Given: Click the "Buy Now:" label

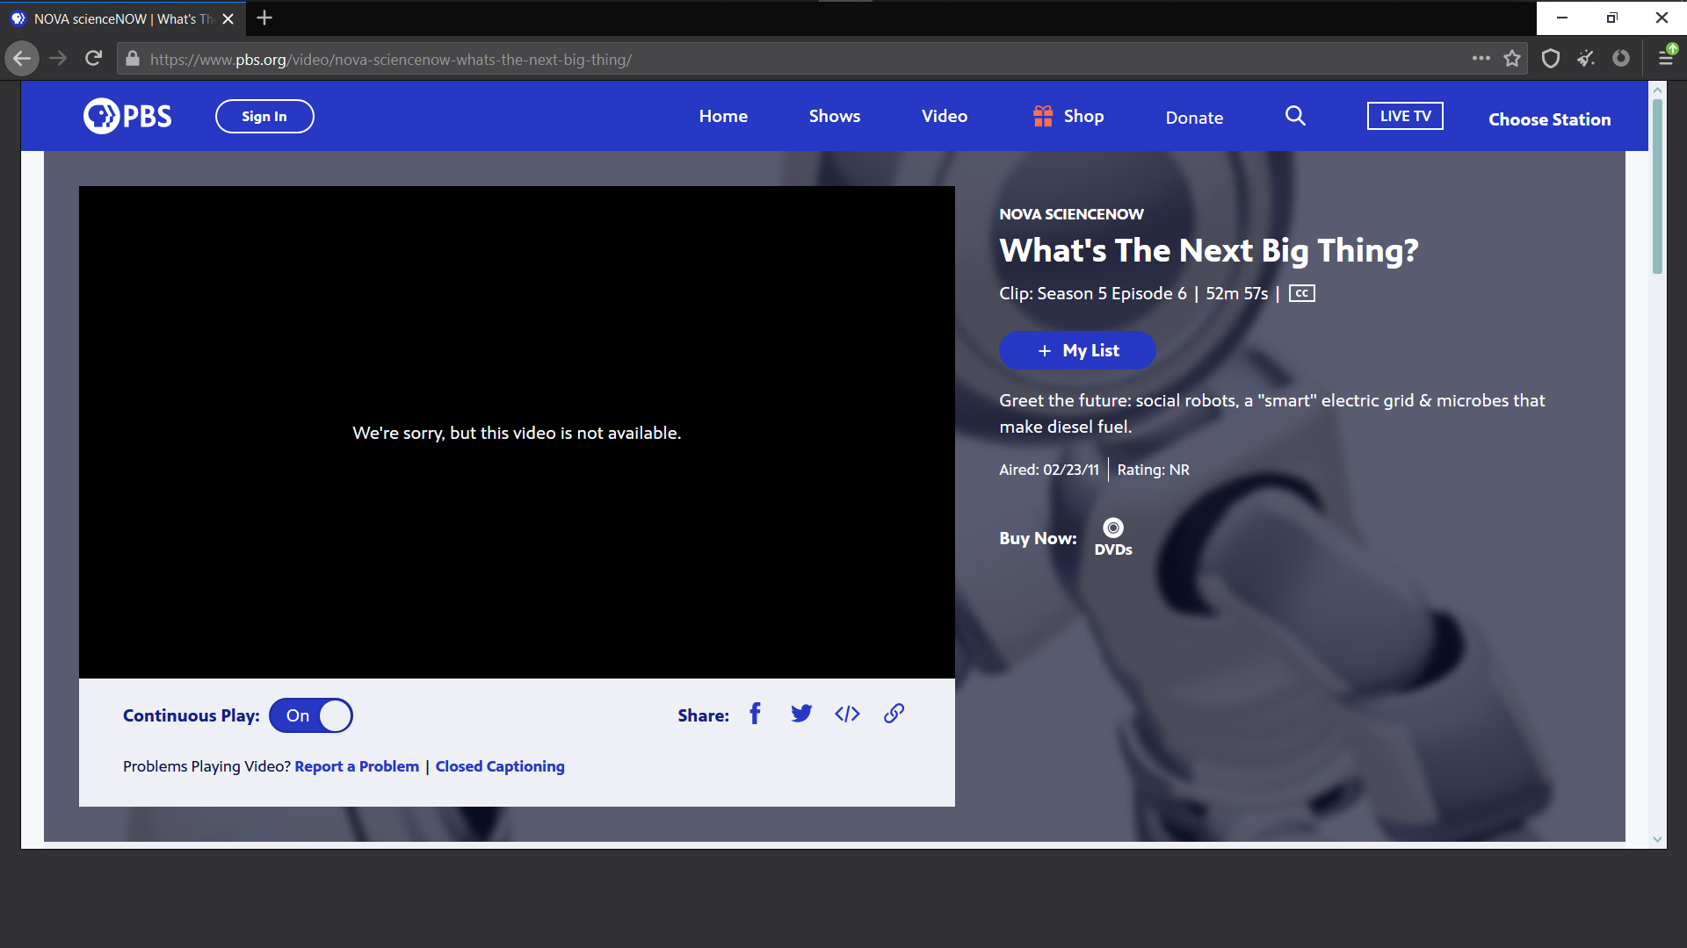Looking at the screenshot, I should (1038, 538).
